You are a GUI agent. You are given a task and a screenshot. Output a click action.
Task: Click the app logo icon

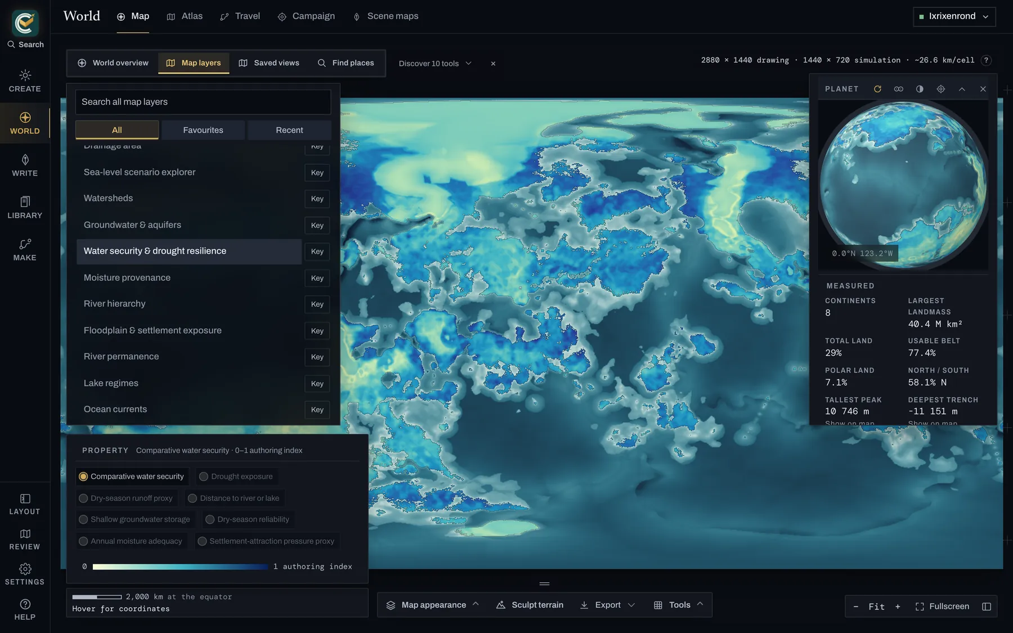tap(25, 22)
